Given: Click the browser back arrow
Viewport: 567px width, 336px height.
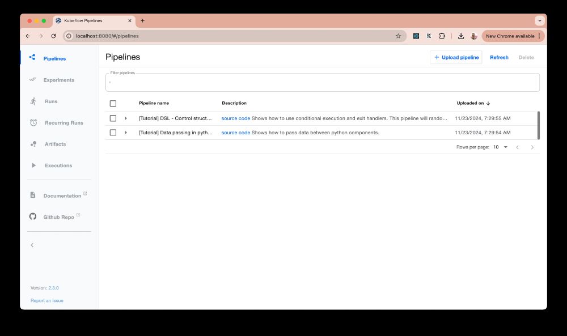Looking at the screenshot, I should click(x=28, y=36).
